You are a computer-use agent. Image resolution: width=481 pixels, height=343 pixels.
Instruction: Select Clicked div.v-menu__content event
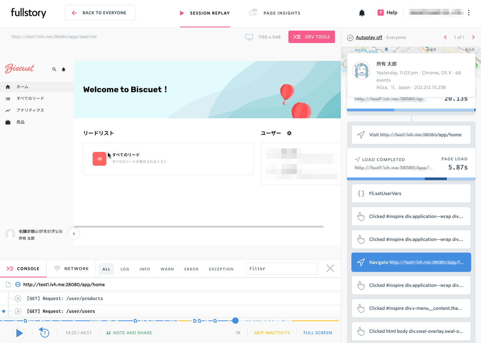[x=411, y=308]
